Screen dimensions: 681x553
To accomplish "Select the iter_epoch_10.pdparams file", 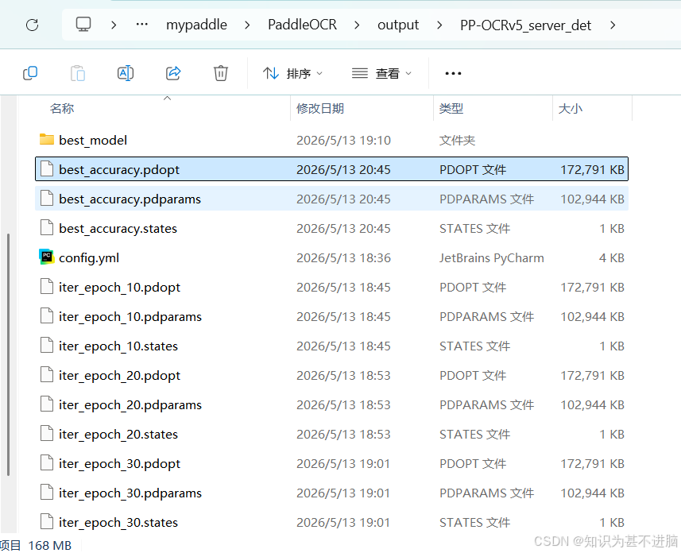I will [332, 316].
